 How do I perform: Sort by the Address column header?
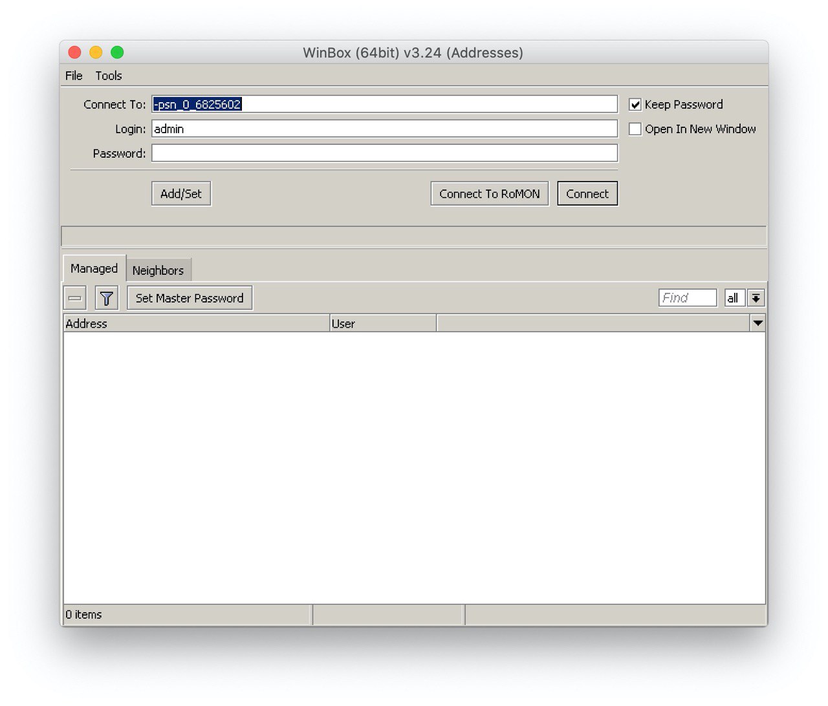coord(196,323)
